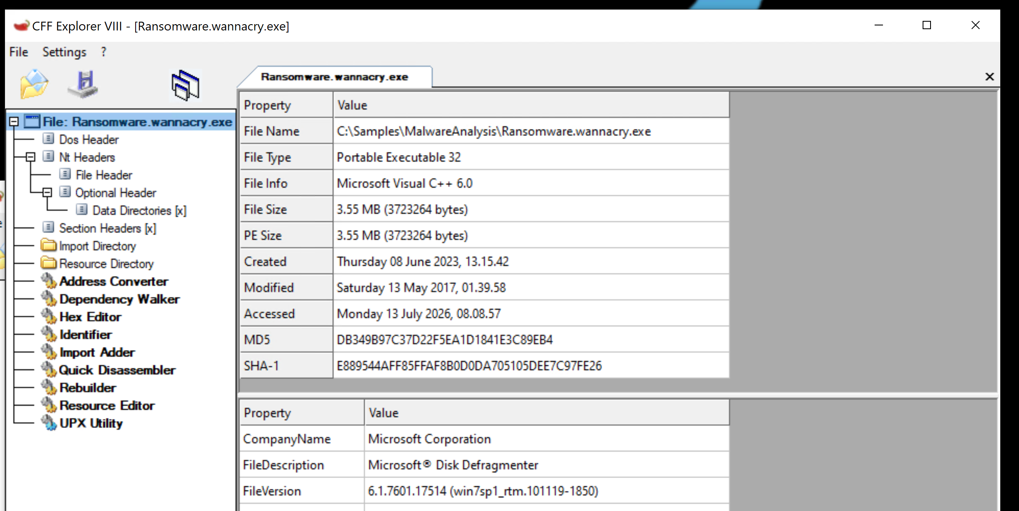Click the cascading windows toolbar icon
1019x511 pixels.
[x=186, y=86]
